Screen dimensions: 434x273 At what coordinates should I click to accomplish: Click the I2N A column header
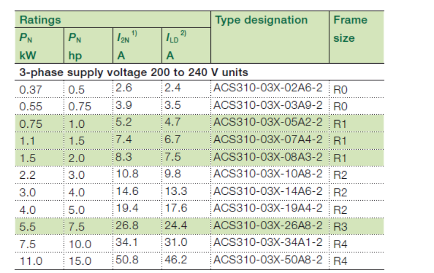tap(137, 46)
